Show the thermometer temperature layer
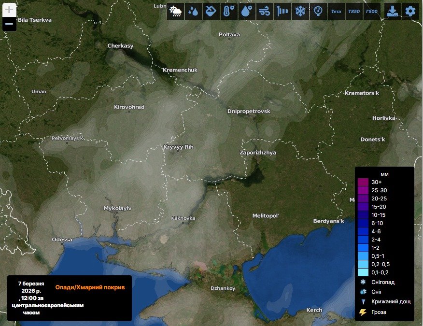This screenshot has width=423, height=326. point(229,11)
